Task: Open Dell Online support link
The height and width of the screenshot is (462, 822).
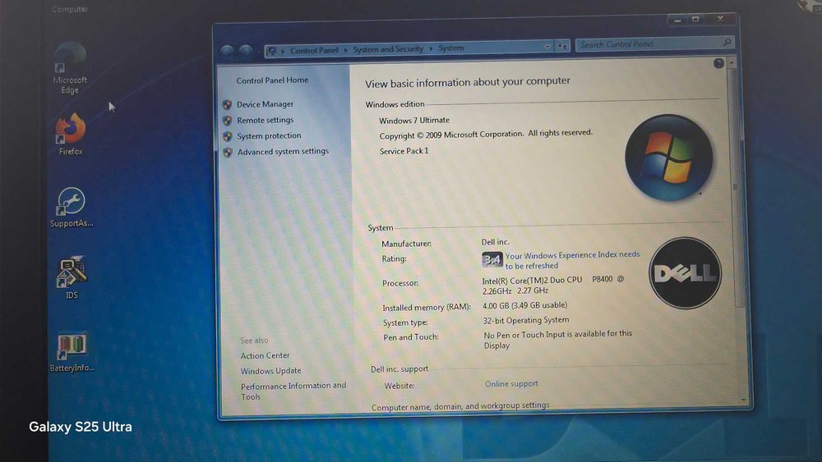Action: tap(511, 383)
